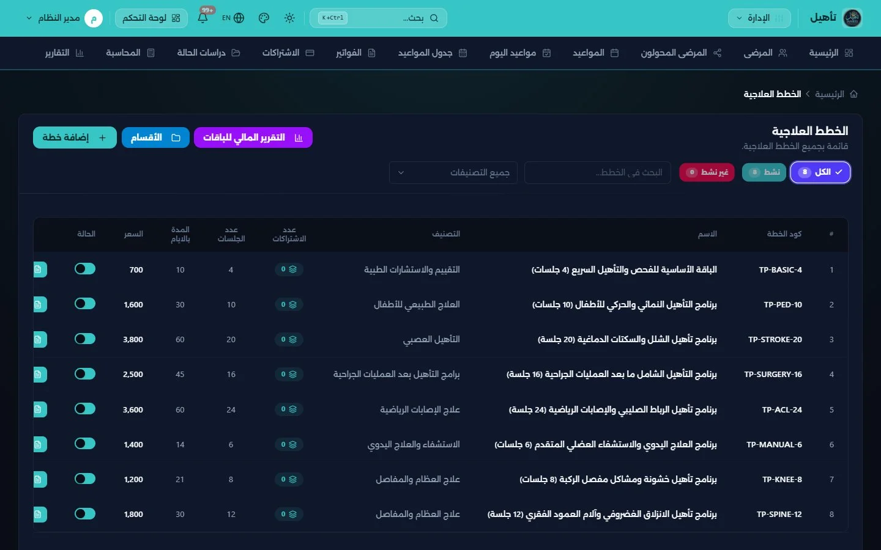
Task: Toggle the status switch for TP-SURGERY-16
Action: tap(85, 373)
